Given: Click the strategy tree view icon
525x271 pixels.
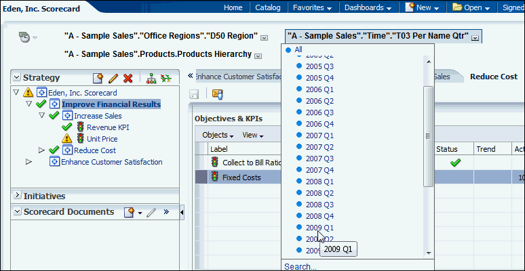Looking at the screenshot, I should (x=151, y=79).
